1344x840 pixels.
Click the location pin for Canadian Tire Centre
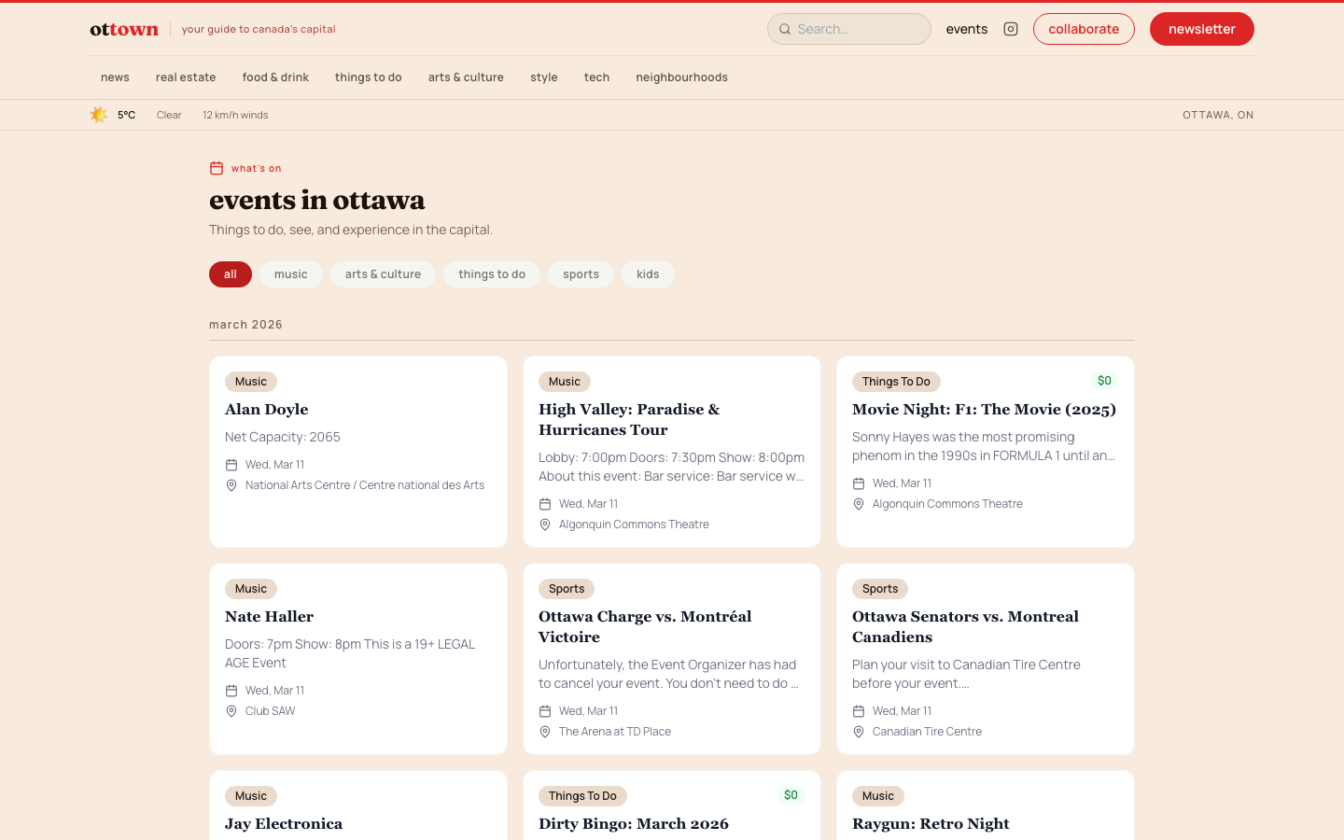coord(859,732)
